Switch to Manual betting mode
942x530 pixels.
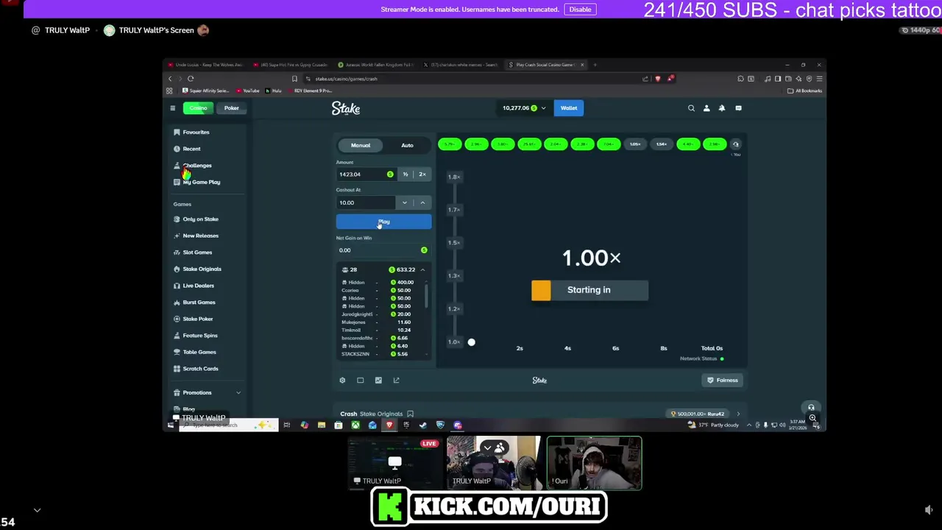361,145
